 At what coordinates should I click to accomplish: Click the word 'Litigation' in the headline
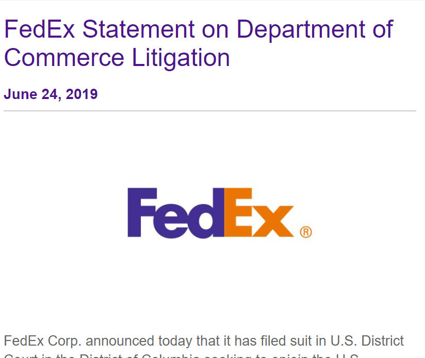181,57
